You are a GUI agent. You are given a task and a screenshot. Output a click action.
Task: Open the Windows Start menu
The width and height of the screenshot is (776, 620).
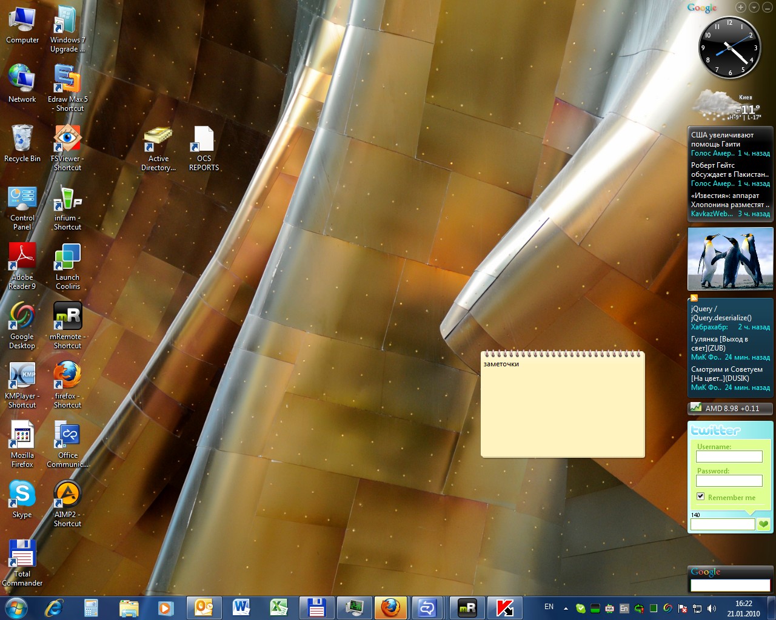pyautogui.click(x=16, y=607)
